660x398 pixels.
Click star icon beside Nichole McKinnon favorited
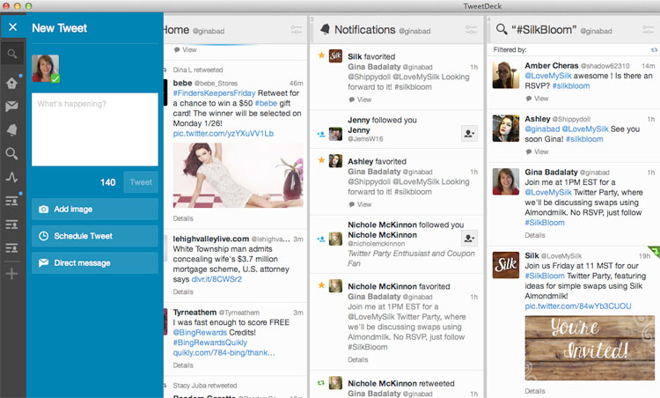(x=321, y=285)
